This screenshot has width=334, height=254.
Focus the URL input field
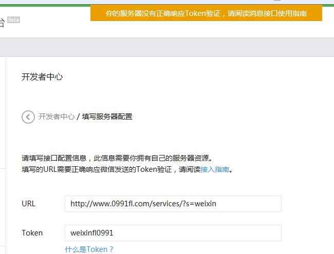[173, 204]
